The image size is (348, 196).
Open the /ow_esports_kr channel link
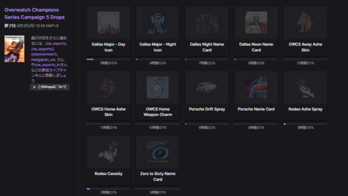click(x=48, y=65)
